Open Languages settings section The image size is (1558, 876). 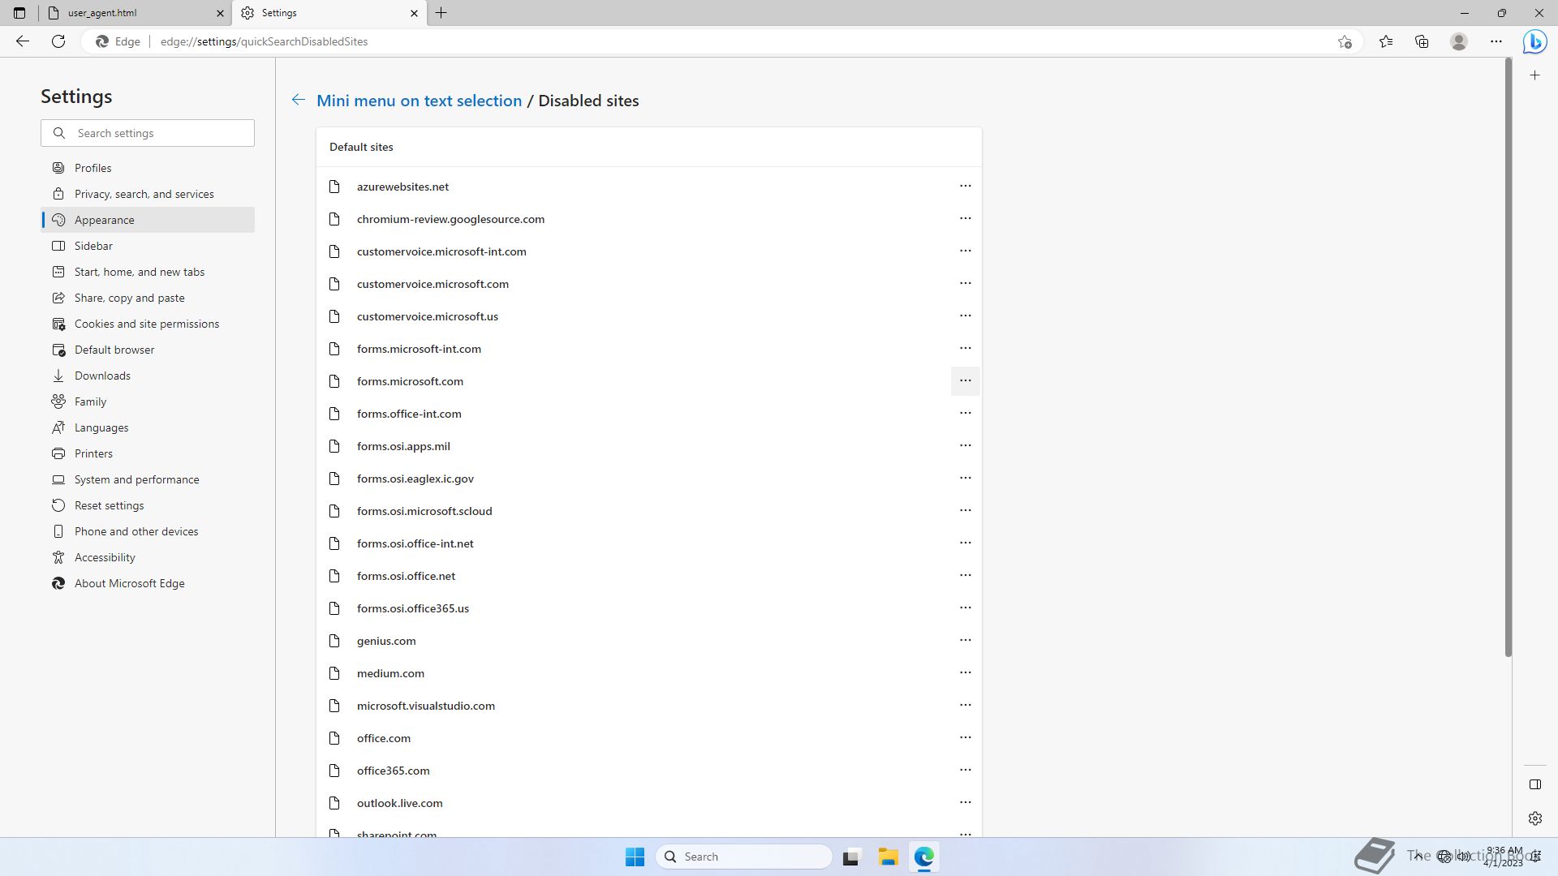tap(148, 427)
